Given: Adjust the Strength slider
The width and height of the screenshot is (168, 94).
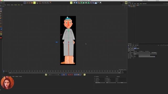Looking at the screenshot, I should pyautogui.click(x=148, y=55).
